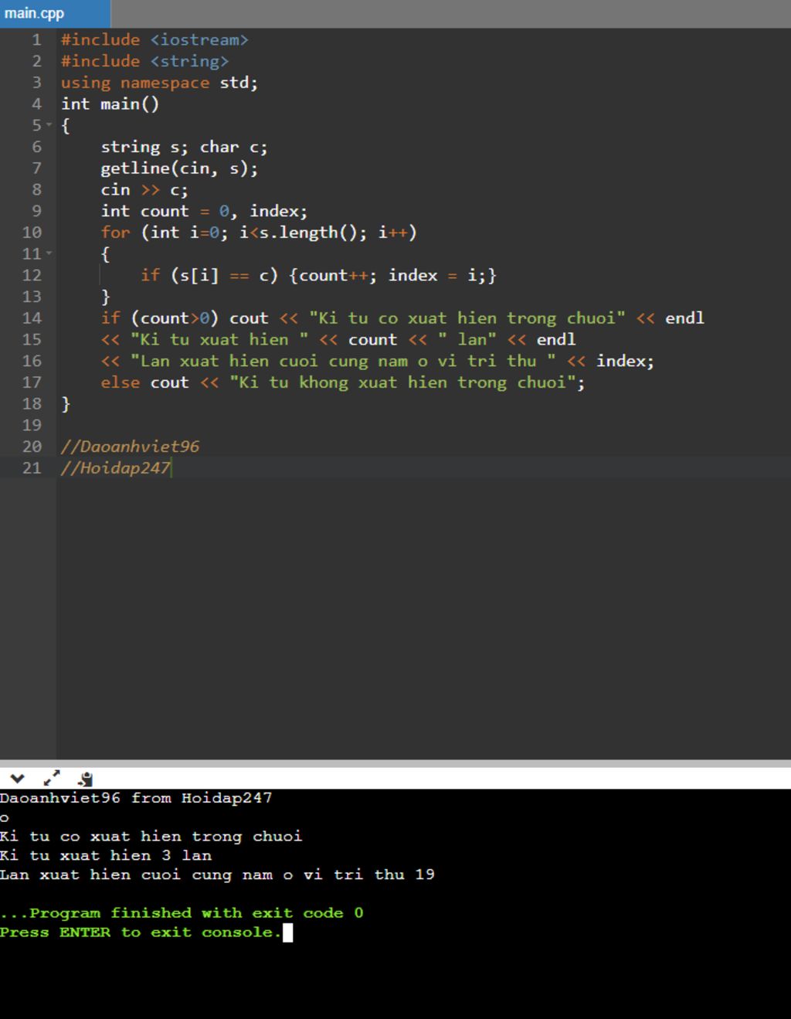Screen dimensions: 791x1019
Task: Click console output "Ki tu co xuat hien trong chuoi"
Action: point(151,836)
